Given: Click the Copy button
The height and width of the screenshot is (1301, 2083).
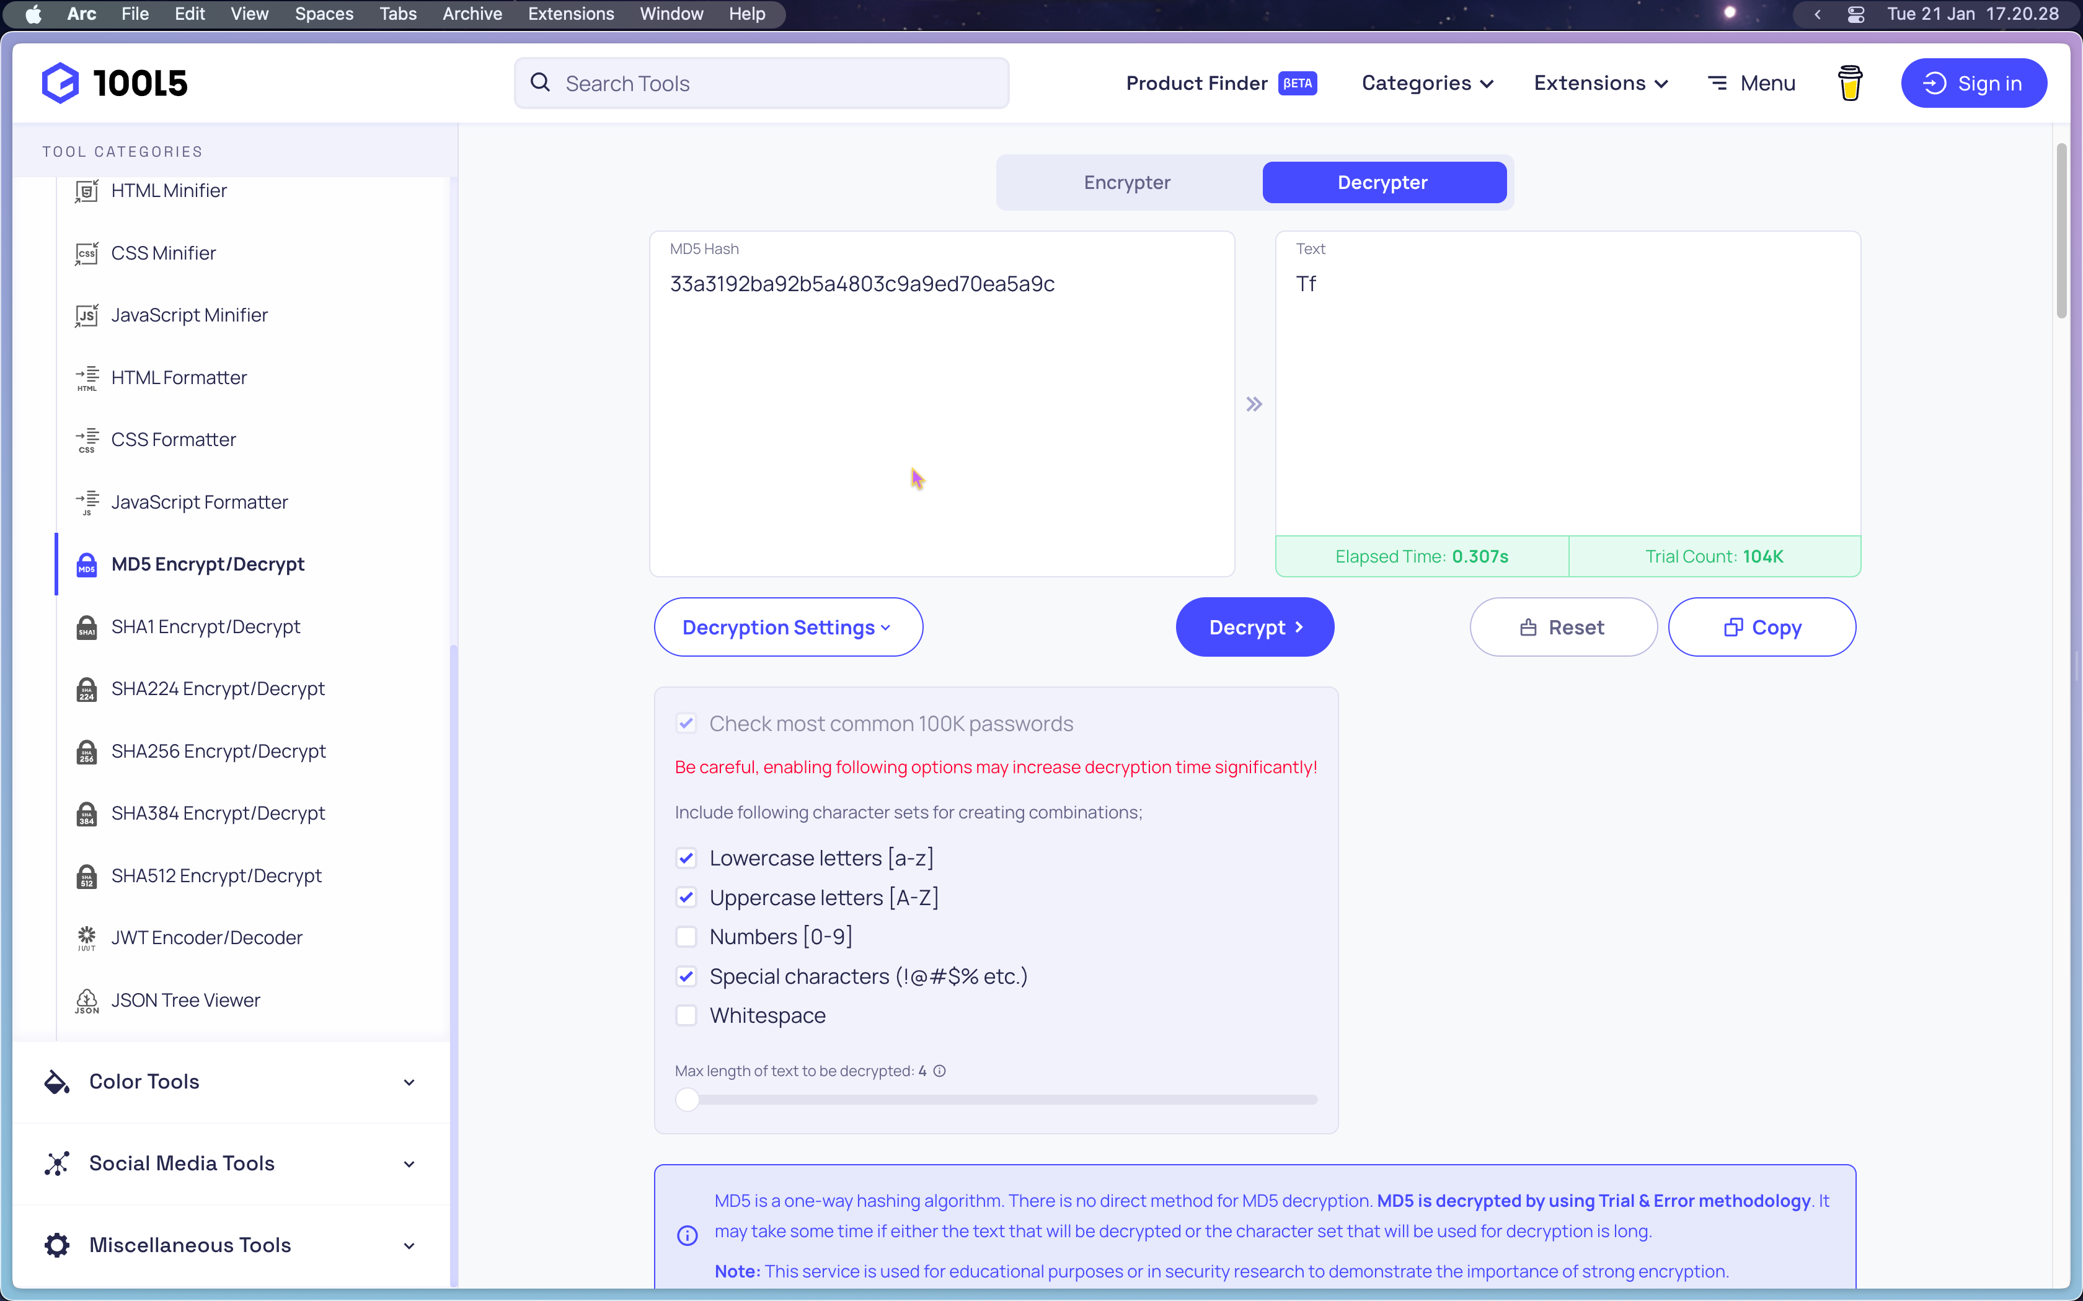Looking at the screenshot, I should pyautogui.click(x=1762, y=627).
